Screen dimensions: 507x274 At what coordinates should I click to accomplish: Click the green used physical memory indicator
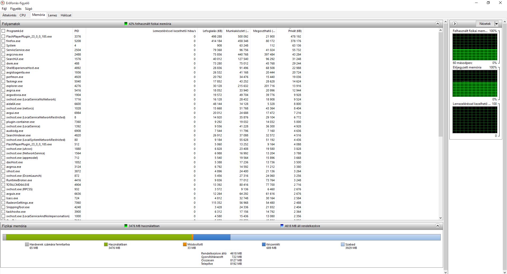point(126,24)
